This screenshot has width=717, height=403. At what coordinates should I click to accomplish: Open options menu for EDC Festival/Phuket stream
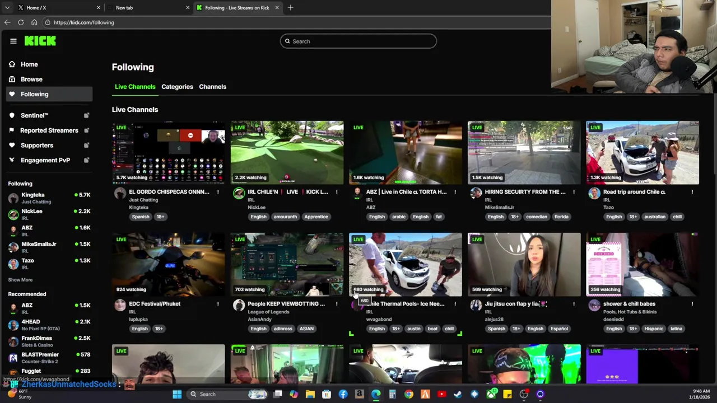tap(218, 304)
